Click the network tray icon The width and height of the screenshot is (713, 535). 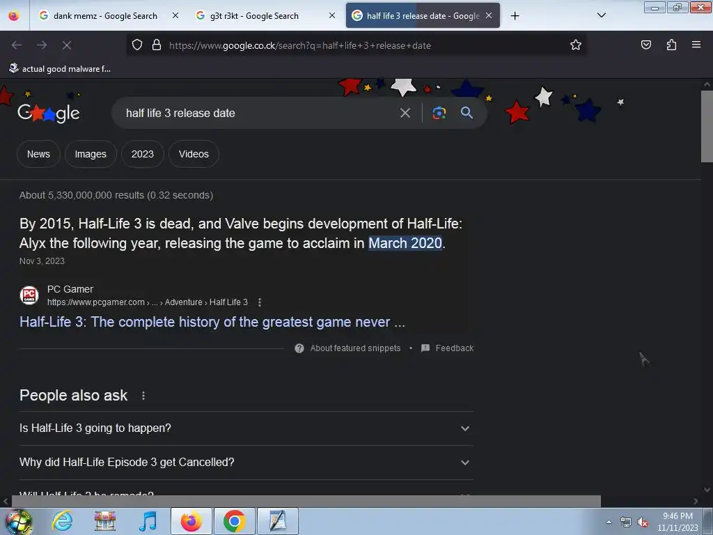click(x=626, y=522)
